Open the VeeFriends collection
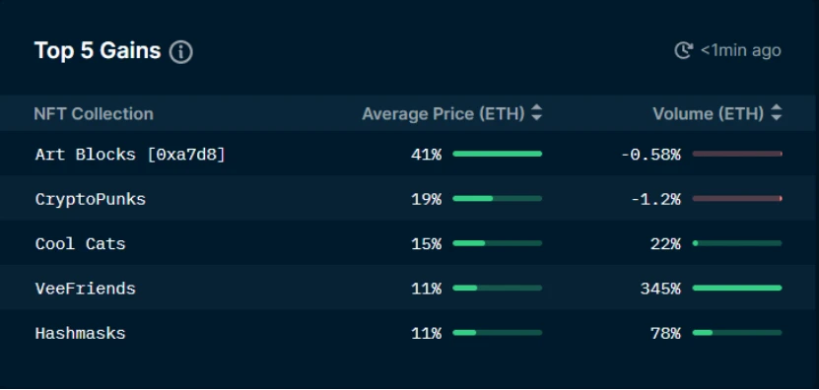The image size is (819, 390). click(85, 289)
